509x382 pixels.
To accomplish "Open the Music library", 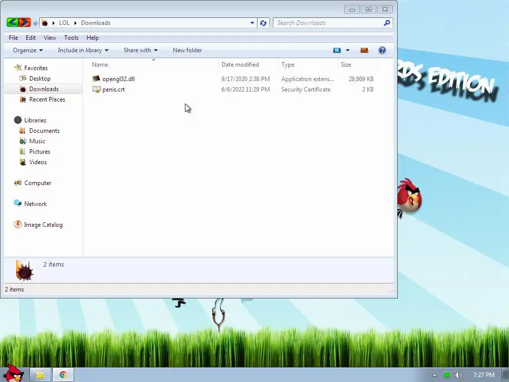I will [x=37, y=141].
